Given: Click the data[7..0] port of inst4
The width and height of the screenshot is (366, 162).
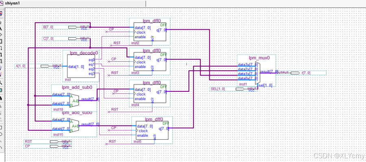Looking at the screenshot, I should [x=143, y=89].
